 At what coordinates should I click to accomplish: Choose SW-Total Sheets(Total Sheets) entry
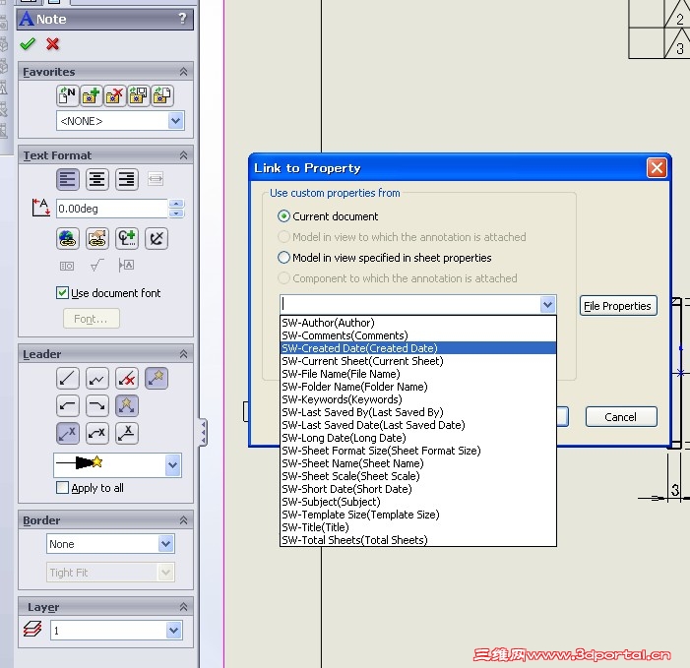click(x=418, y=540)
